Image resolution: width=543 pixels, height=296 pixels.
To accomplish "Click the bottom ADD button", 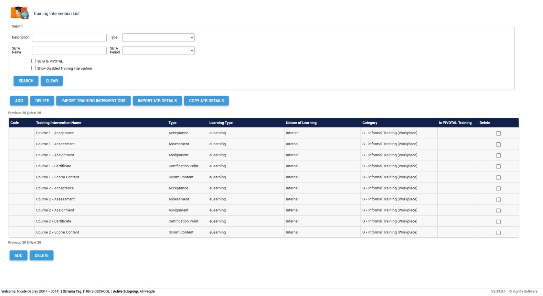I will (x=18, y=256).
